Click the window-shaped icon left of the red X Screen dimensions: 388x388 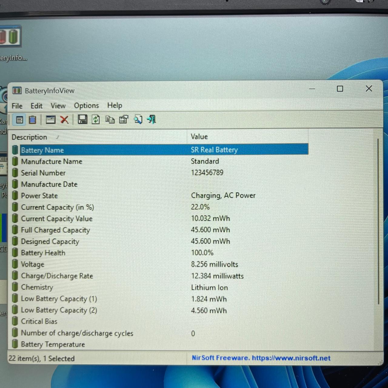[x=50, y=120]
